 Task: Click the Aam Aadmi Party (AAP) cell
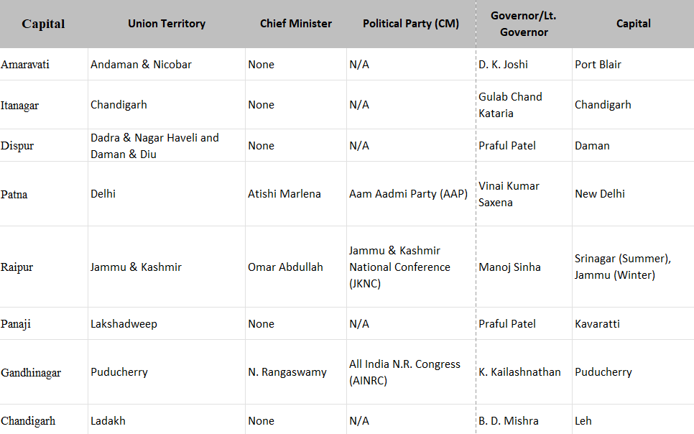(408, 194)
